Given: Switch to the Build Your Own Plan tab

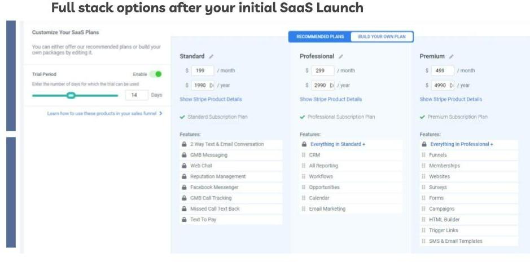Looking at the screenshot, I should 382,37.
